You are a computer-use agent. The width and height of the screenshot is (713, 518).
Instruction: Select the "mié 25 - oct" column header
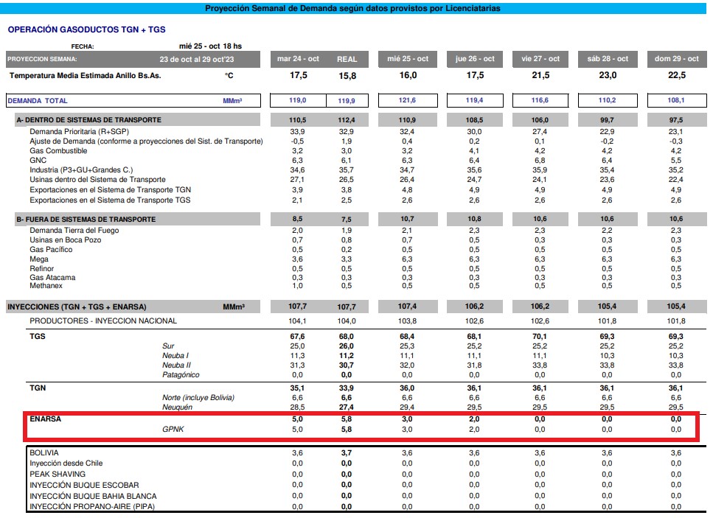click(x=407, y=58)
